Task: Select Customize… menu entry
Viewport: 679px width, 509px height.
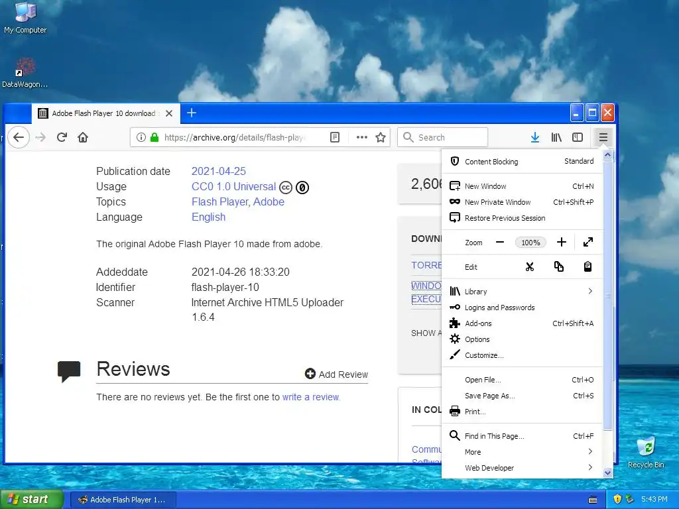Action: pyautogui.click(x=522, y=355)
